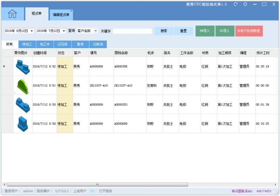Screen dimensions: 280x196
Task: Click the 2018/7/12 8:51 creation time cell
Action: coord(44,86)
